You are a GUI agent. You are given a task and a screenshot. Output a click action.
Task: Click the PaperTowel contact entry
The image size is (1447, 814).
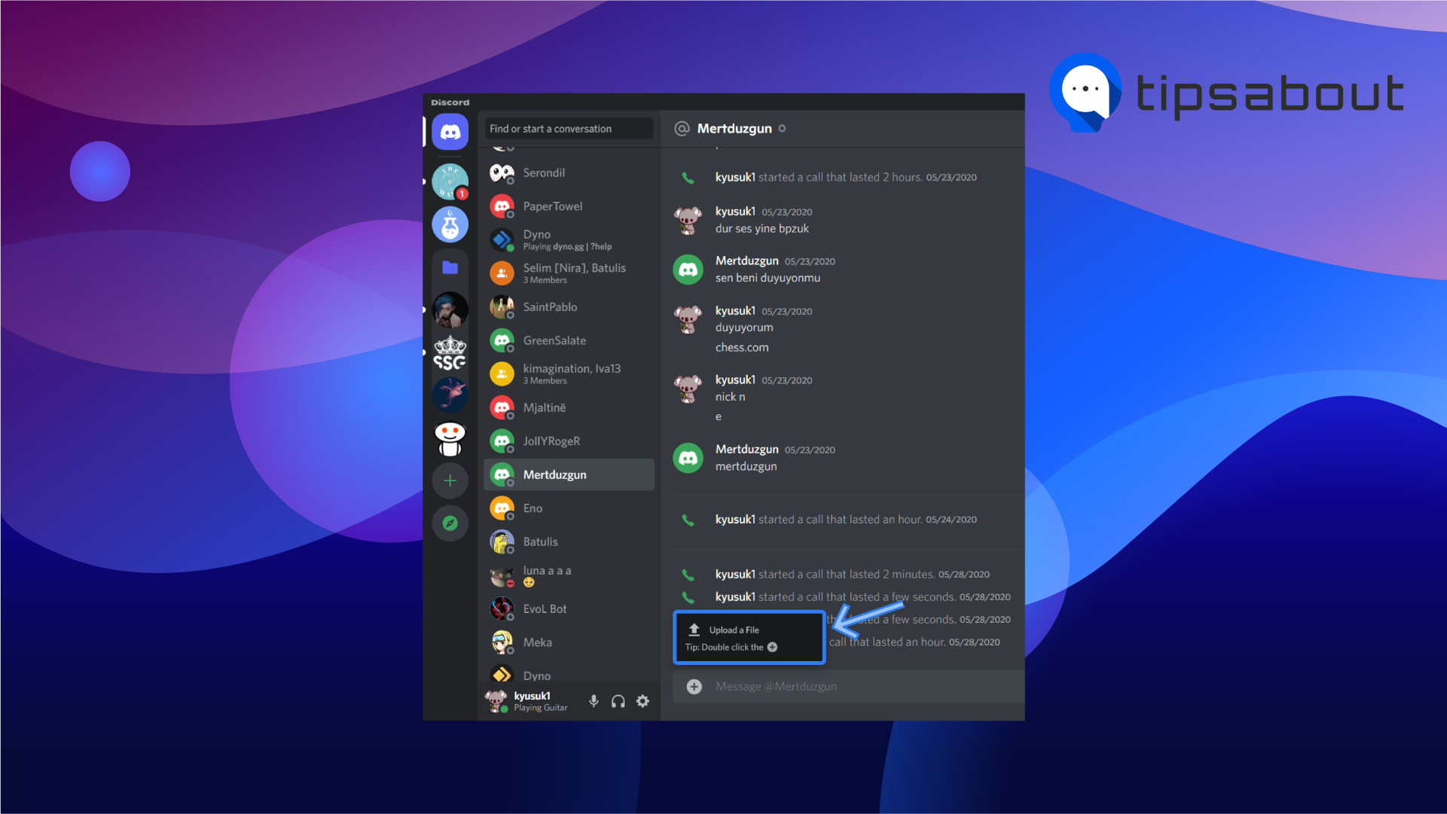click(x=553, y=206)
